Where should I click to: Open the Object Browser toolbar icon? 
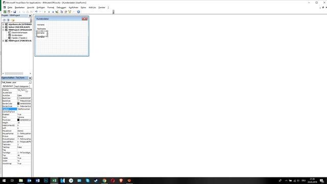69,12
